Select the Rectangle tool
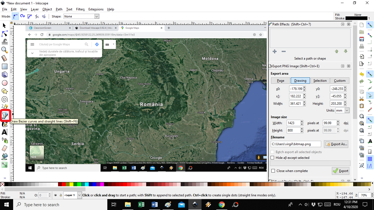Image resolution: width=374 pixels, height=210 pixels. point(4,66)
